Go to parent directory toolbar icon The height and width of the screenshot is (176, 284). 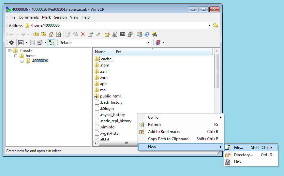coord(36,34)
